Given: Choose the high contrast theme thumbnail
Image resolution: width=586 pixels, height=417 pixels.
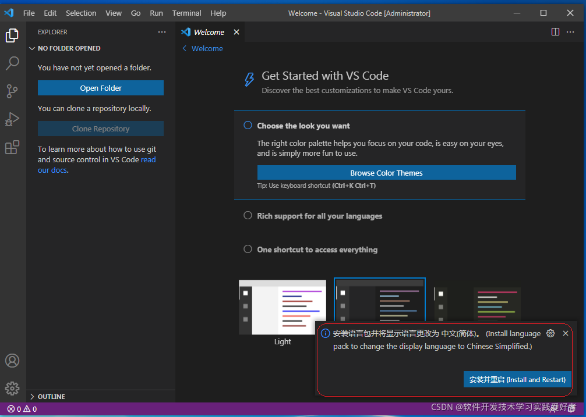Looking at the screenshot, I should [x=478, y=304].
